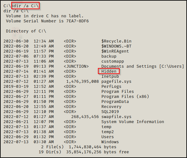Screen dimensions: 187x158
Task: Click the PerfLogs directory entry
Action: (111, 86)
